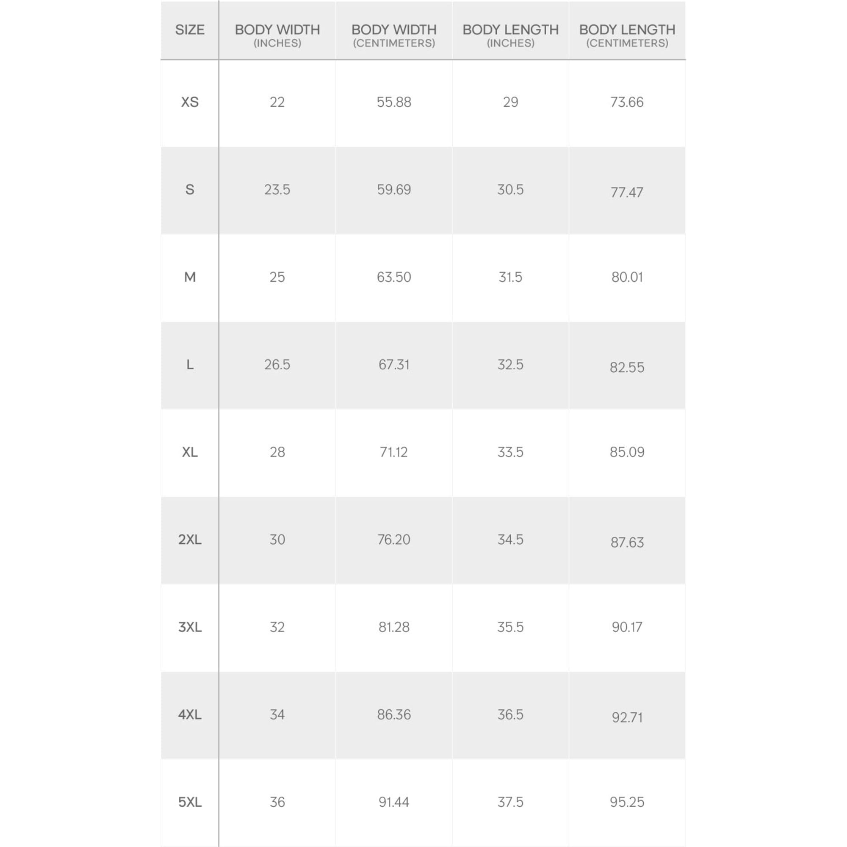Click the 95.25 body length cell

627,802
